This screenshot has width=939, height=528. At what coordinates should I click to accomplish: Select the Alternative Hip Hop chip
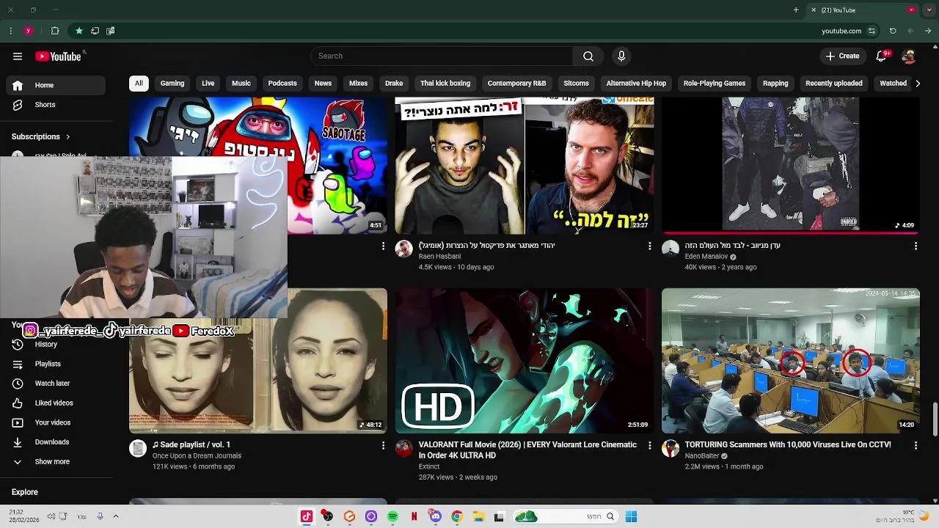(636, 83)
